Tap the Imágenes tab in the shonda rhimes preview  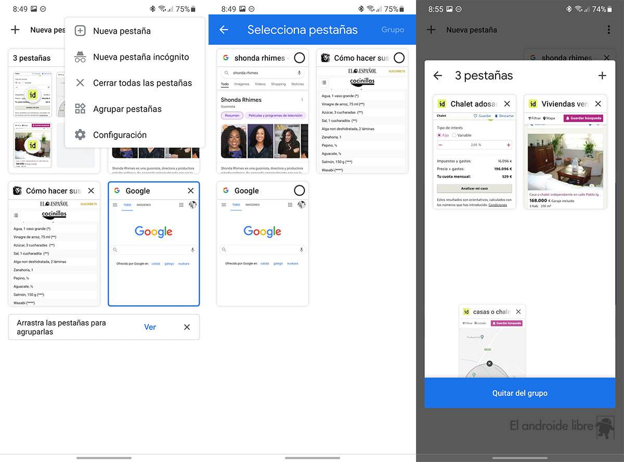pos(241,84)
